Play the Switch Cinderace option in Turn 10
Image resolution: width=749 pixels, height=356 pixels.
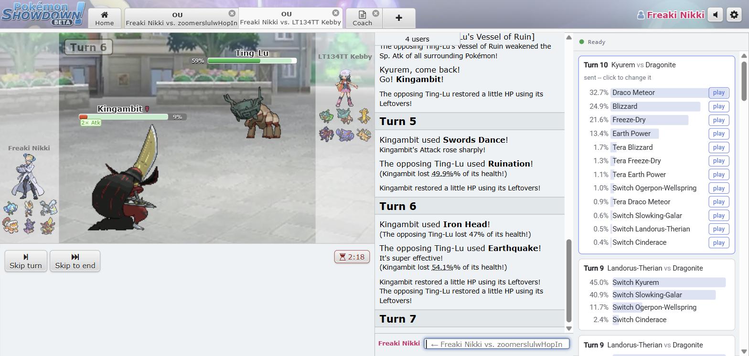[x=718, y=242]
